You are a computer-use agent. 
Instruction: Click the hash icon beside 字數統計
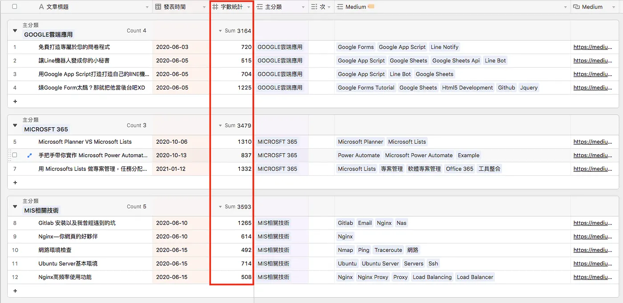[215, 7]
